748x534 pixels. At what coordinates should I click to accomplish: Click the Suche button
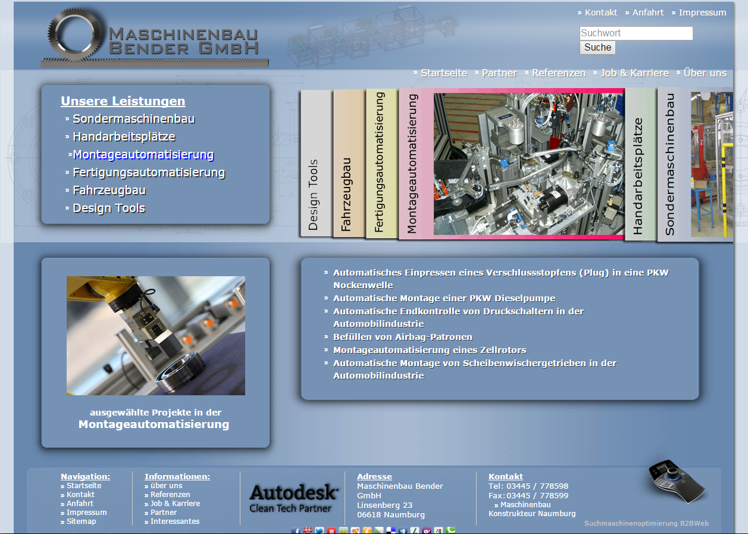[x=597, y=48]
